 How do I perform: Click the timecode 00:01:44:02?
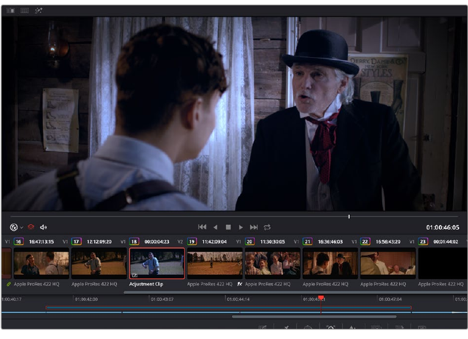coord(445,241)
